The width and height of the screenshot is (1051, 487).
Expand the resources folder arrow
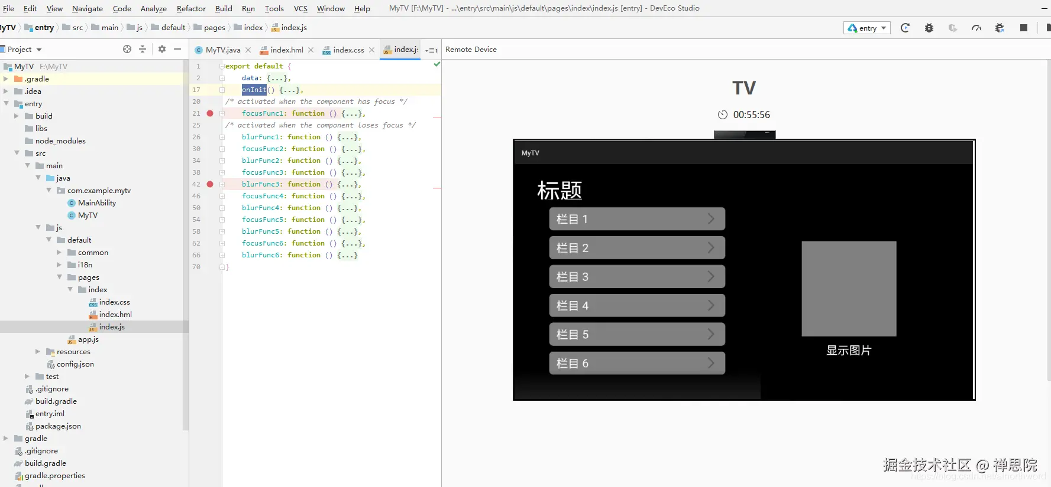coord(38,351)
